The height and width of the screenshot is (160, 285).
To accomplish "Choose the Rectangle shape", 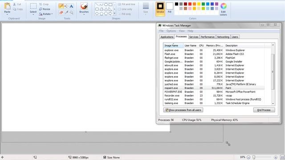I will pyautogui.click(x=110, y=5).
